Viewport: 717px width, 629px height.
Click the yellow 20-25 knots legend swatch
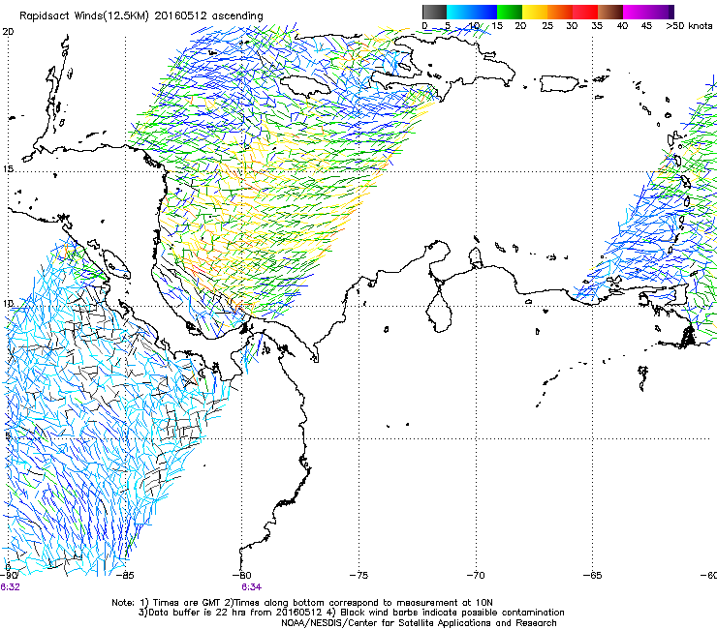click(x=535, y=12)
